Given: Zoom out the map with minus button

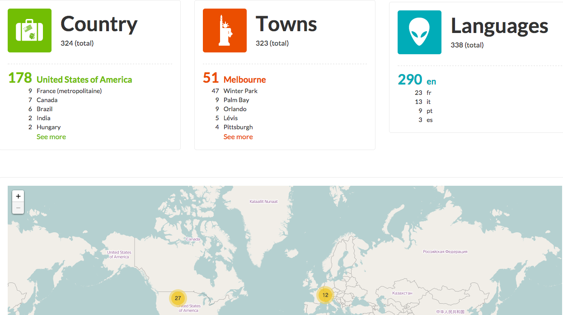Looking at the screenshot, I should (18, 208).
